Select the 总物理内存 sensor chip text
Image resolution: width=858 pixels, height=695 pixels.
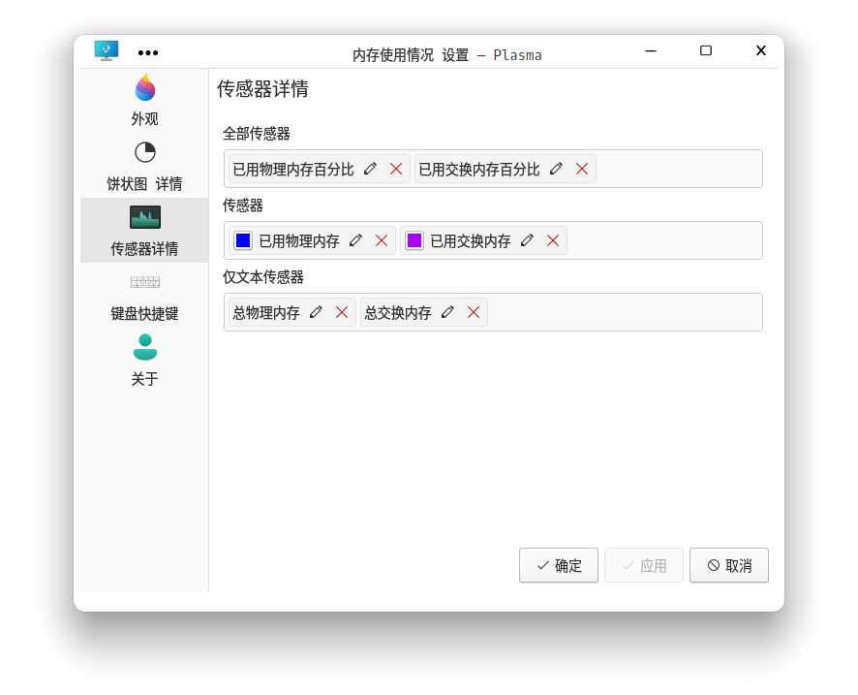tap(266, 313)
